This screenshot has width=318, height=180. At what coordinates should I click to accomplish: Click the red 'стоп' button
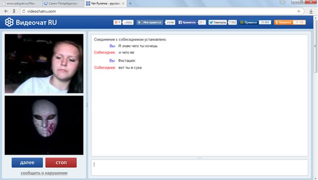click(x=61, y=163)
